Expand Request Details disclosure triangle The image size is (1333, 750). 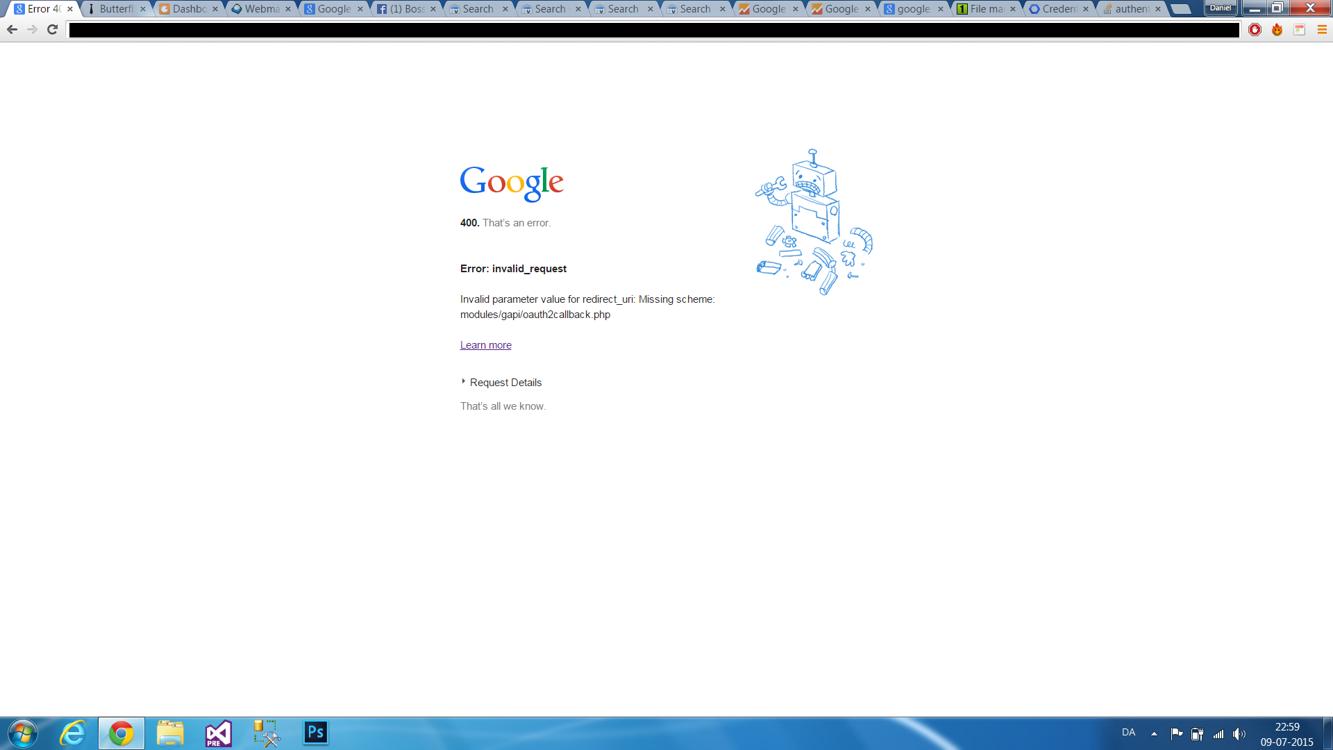(x=464, y=382)
